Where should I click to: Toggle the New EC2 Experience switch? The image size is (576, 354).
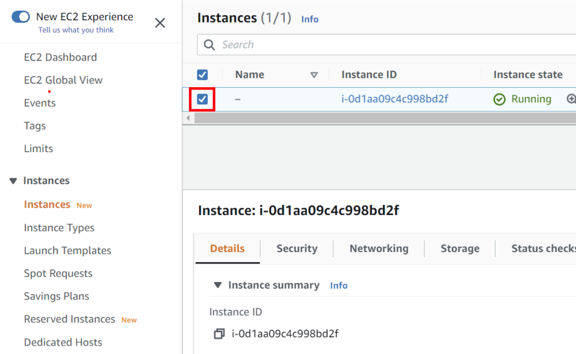point(21,17)
